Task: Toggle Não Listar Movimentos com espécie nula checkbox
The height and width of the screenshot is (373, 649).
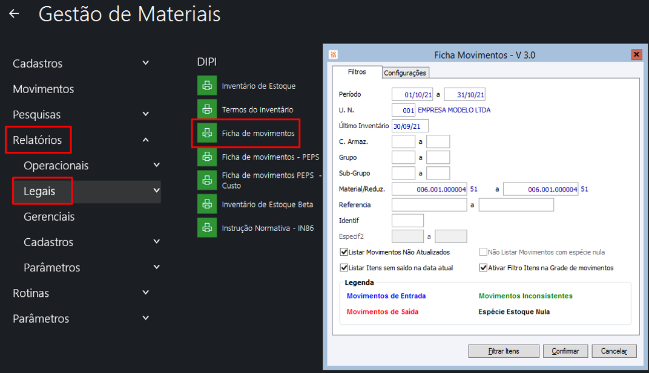Action: pyautogui.click(x=483, y=252)
